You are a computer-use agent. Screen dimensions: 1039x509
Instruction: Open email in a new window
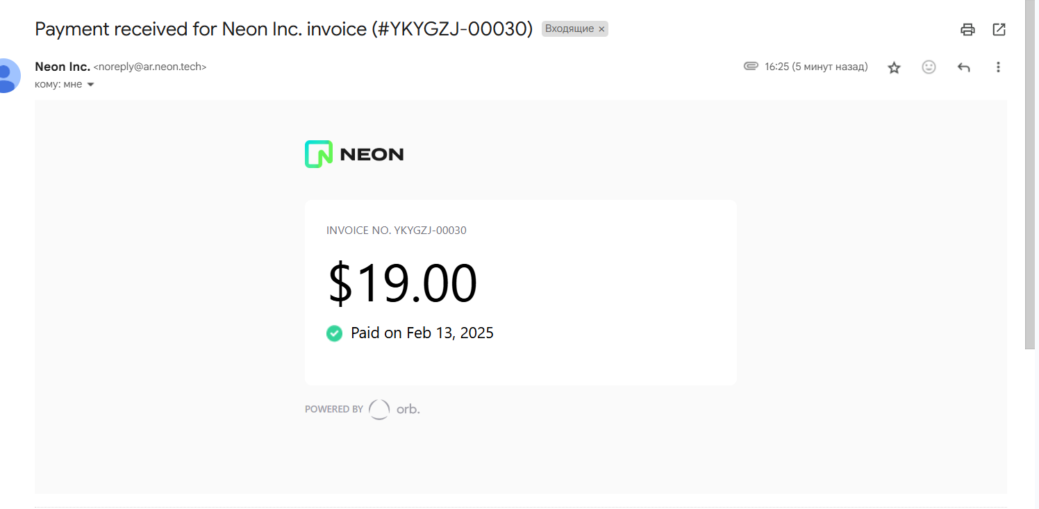999,29
